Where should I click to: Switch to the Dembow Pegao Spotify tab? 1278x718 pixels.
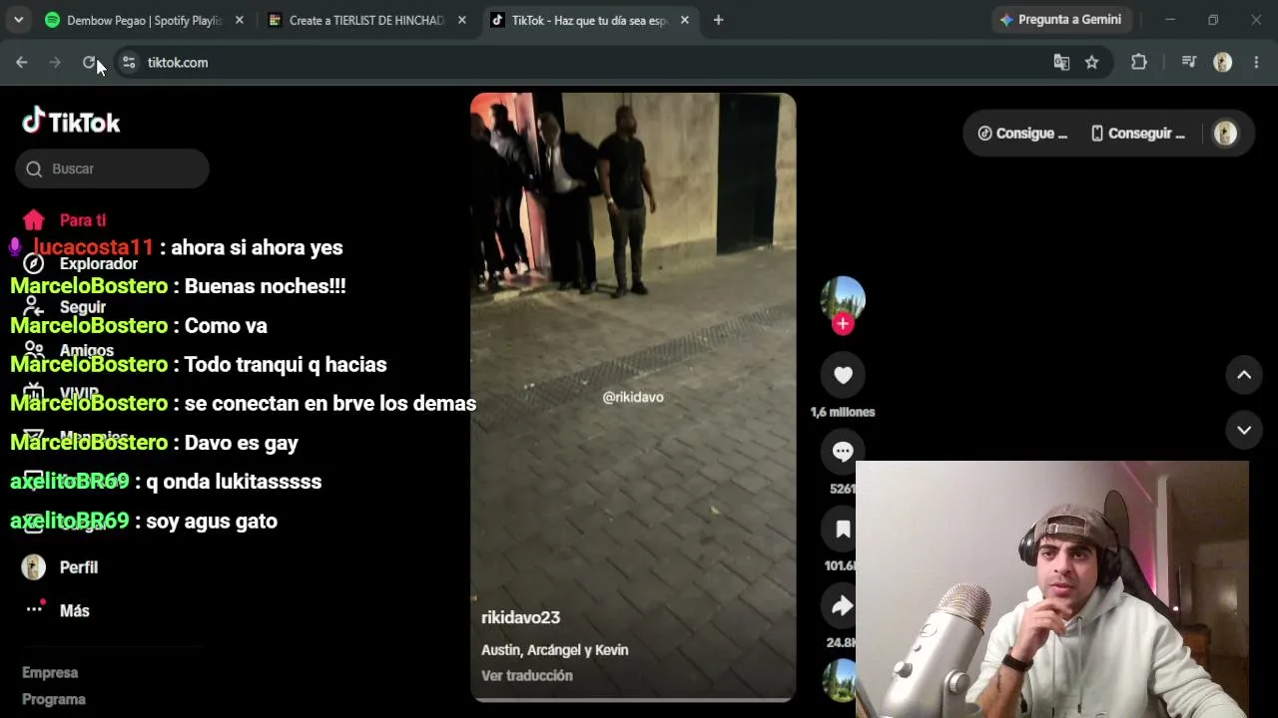(144, 20)
